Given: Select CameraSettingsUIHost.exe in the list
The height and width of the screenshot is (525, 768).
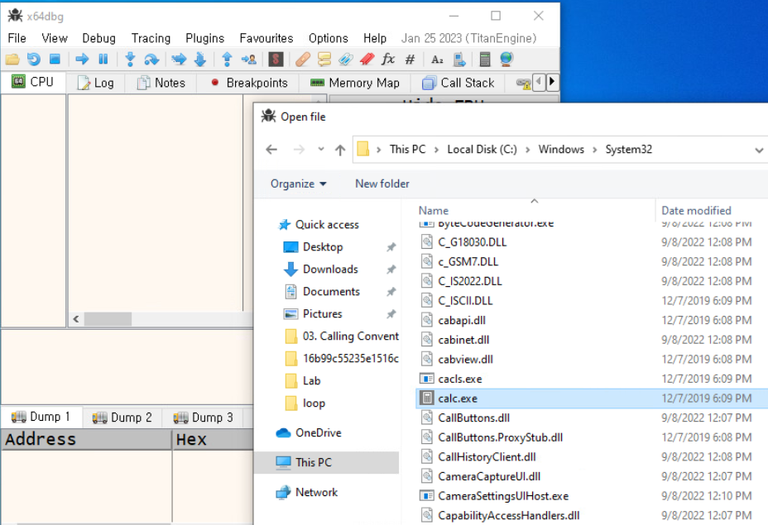Looking at the screenshot, I should 591,495.
